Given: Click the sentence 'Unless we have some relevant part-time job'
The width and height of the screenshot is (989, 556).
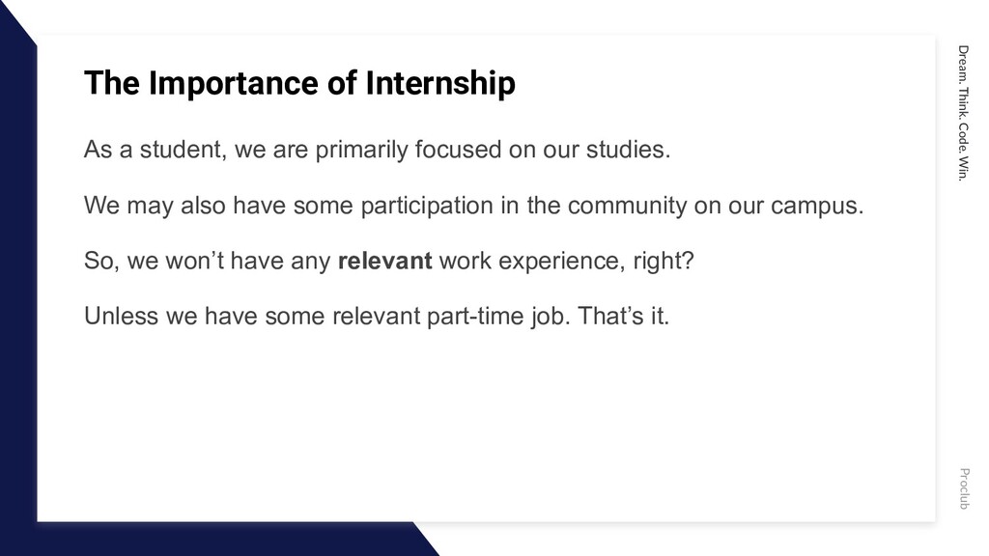Looking at the screenshot, I should 377,316.
